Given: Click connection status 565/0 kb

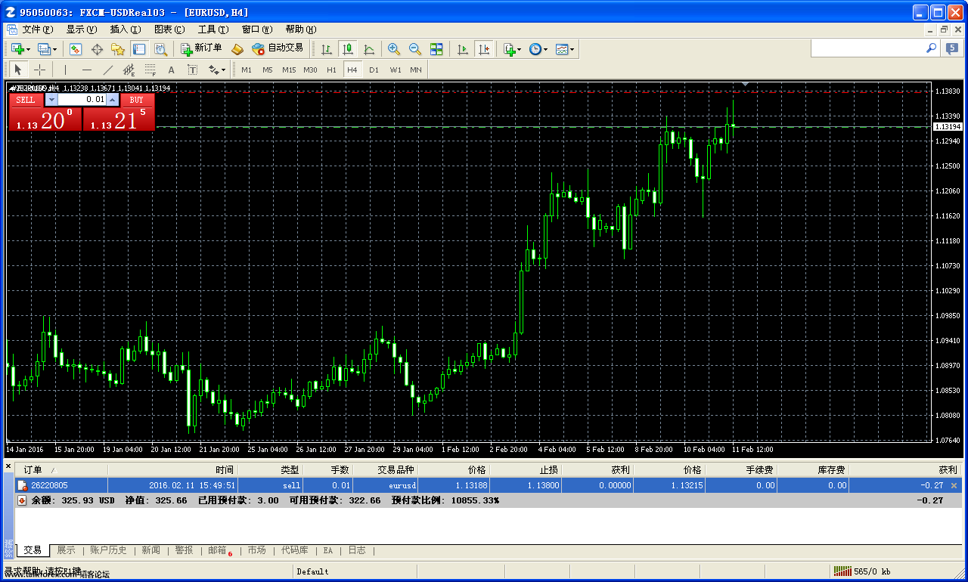Looking at the screenshot, I should coord(862,571).
